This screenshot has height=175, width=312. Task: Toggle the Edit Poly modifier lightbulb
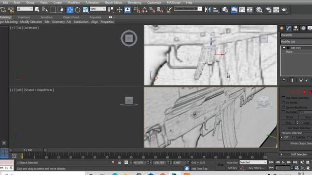pos(284,48)
